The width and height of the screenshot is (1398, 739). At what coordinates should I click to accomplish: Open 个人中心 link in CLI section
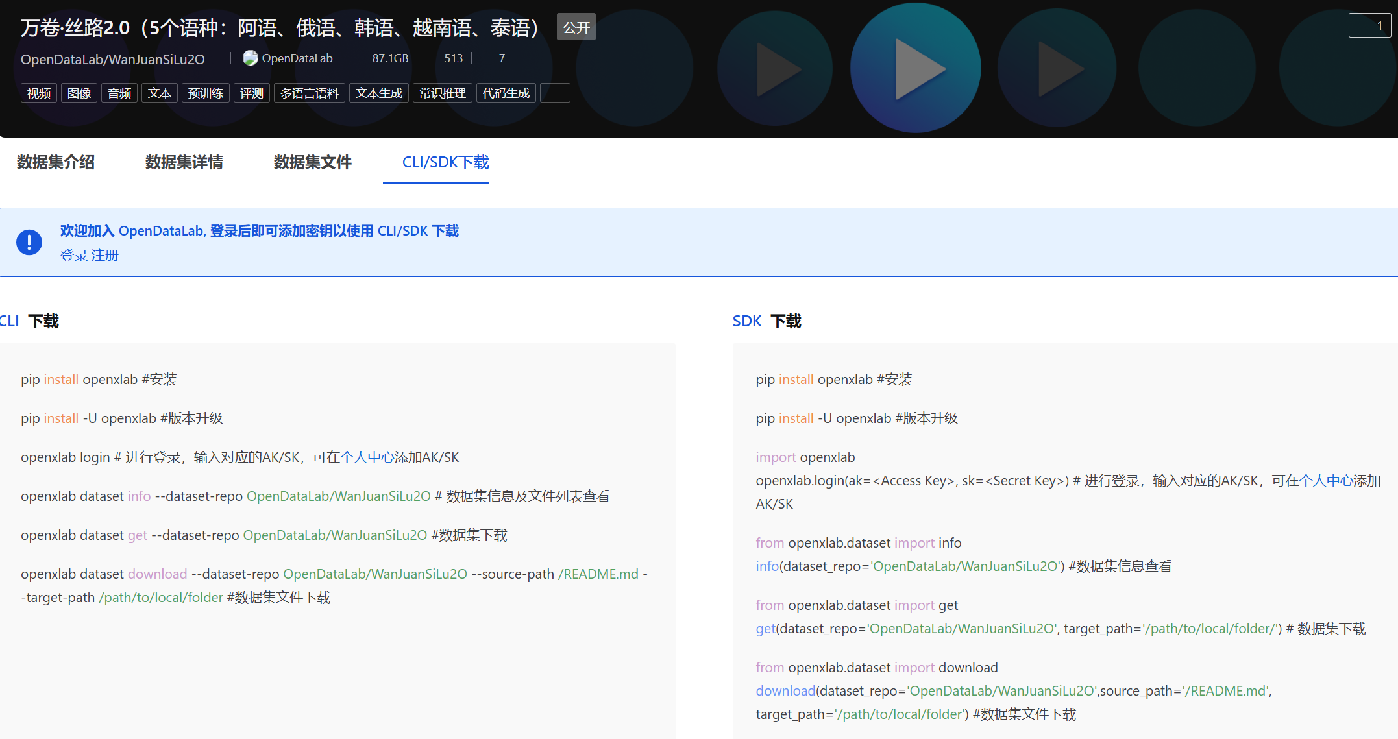[367, 457]
